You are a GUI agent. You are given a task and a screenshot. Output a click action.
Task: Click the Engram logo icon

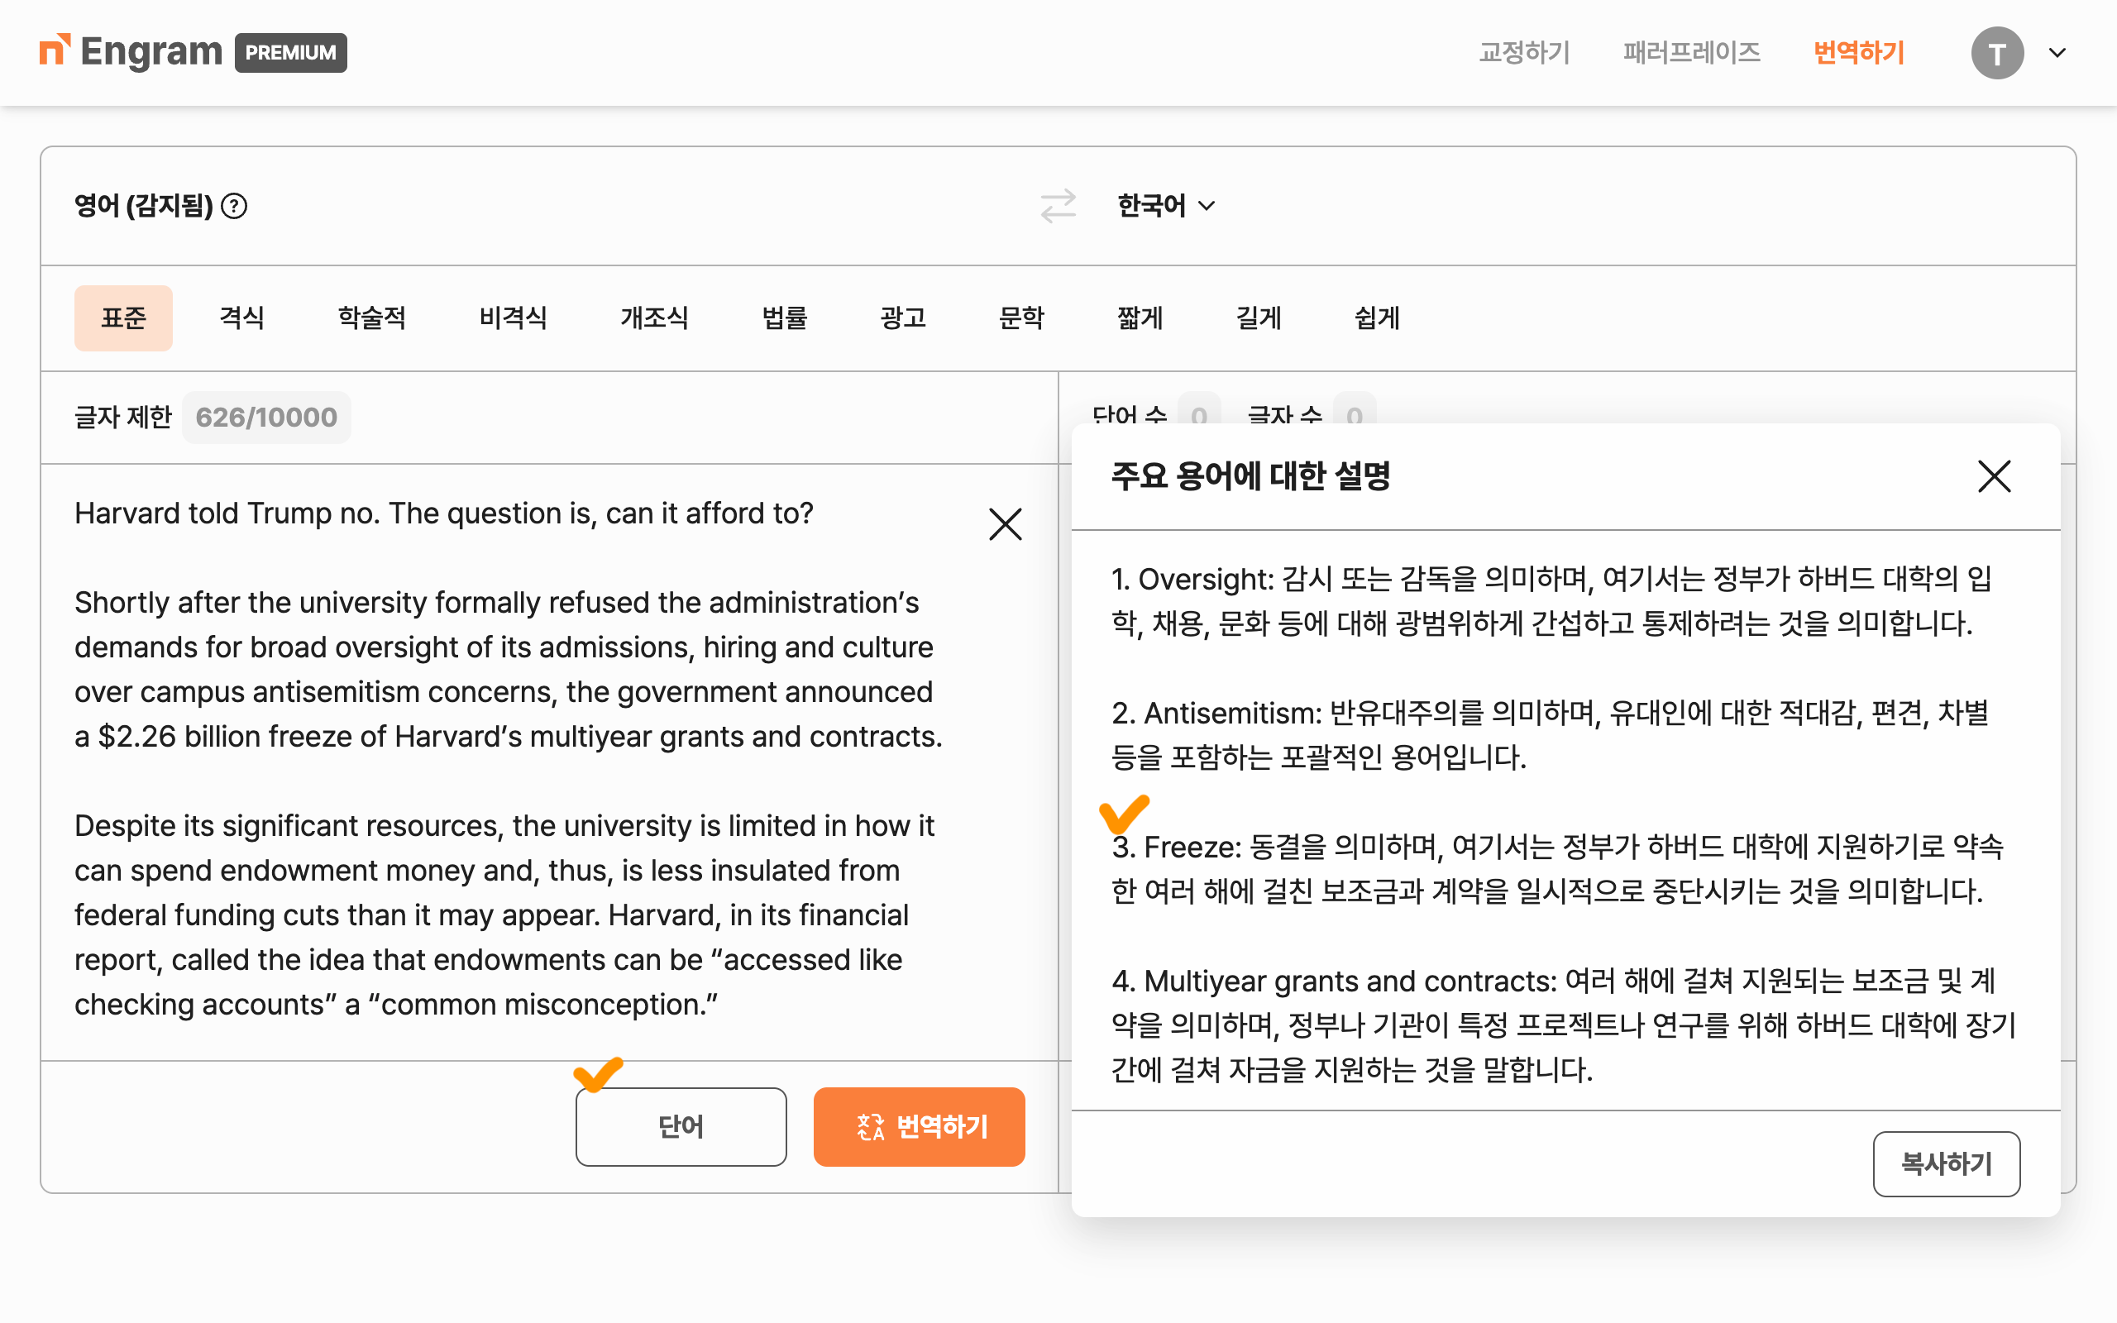click(x=55, y=50)
